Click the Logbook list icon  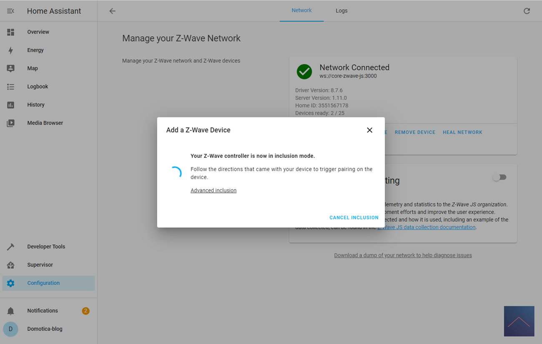click(11, 87)
